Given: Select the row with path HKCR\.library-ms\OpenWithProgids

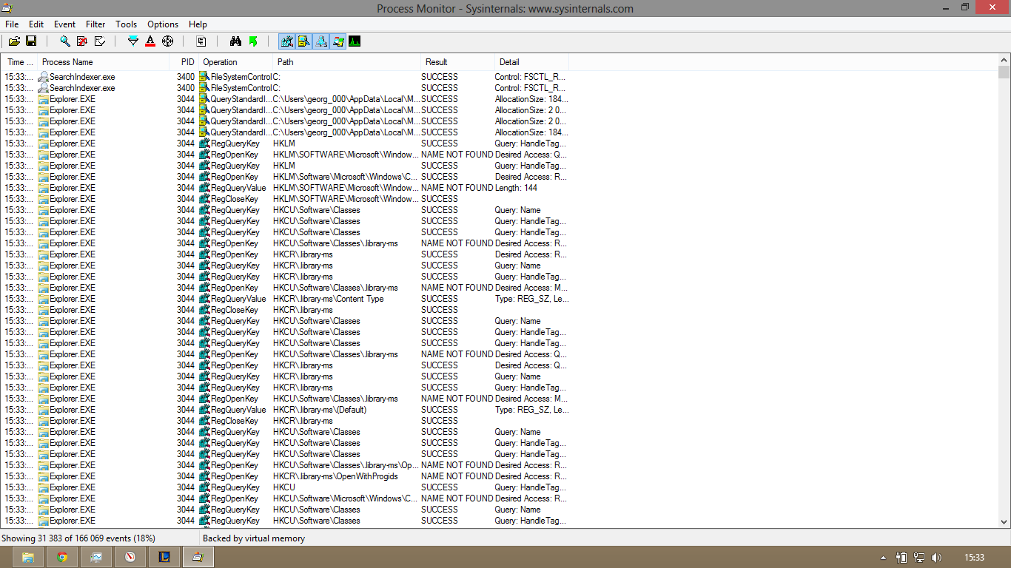Looking at the screenshot, I should pyautogui.click(x=285, y=476).
